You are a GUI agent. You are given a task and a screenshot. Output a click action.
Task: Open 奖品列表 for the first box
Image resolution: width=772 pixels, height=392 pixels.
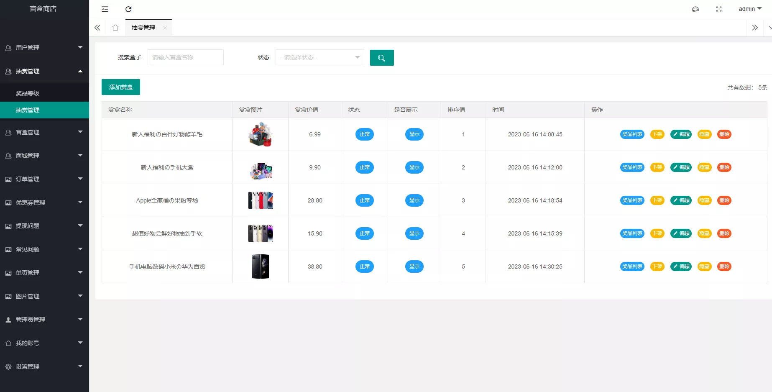632,134
